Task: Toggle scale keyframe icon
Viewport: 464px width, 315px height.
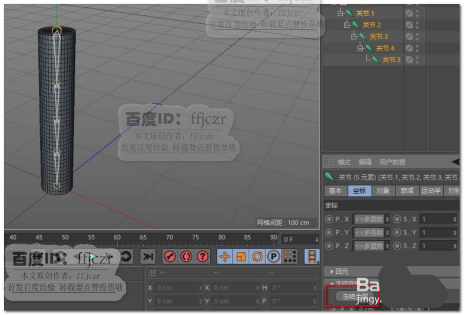Action: [x=241, y=257]
